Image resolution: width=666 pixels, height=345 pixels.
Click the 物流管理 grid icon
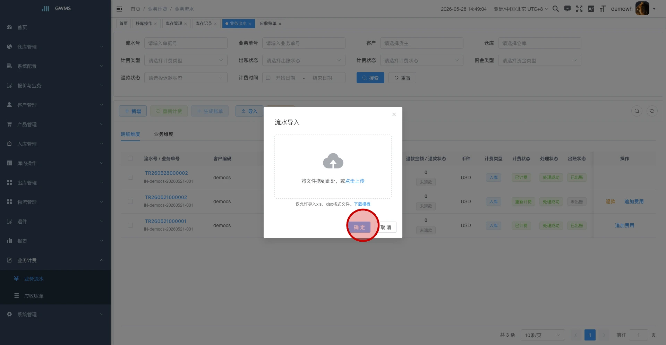[x=9, y=202]
